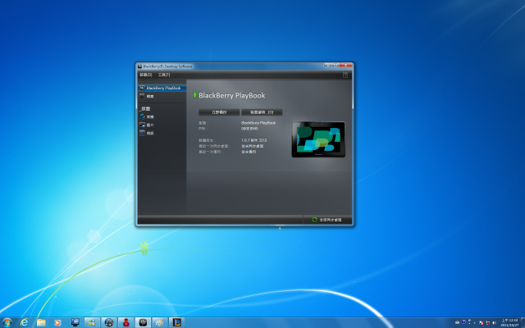The width and height of the screenshot is (525, 328).
Task: Open the second sidebar item under BlackBerry PlayBook
Action: coord(162,97)
